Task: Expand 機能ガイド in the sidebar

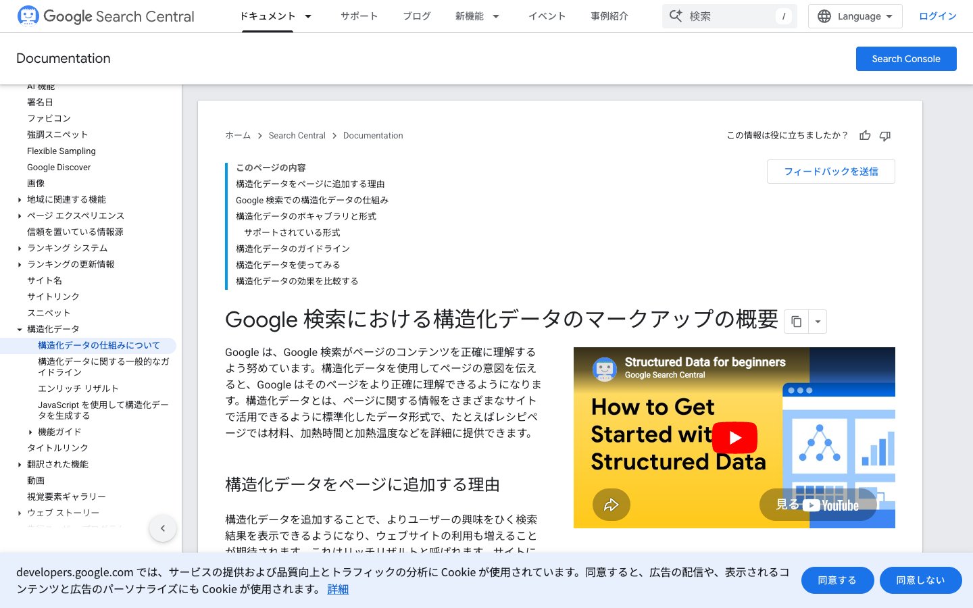Action: click(x=30, y=432)
